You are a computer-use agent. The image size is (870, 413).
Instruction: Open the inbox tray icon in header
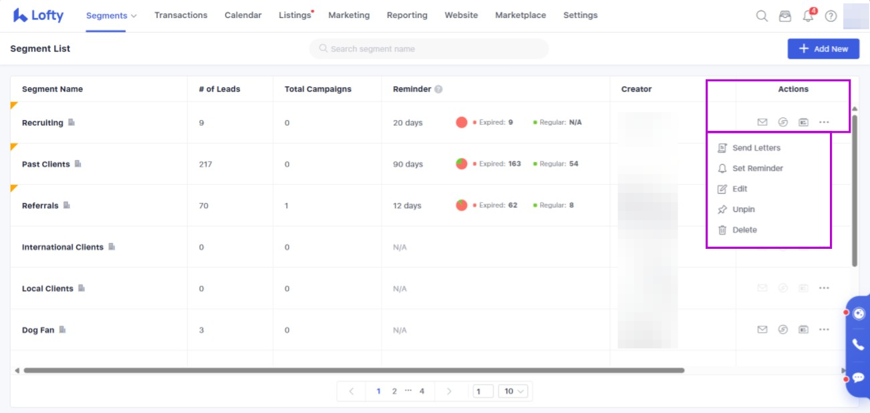pyautogui.click(x=785, y=16)
